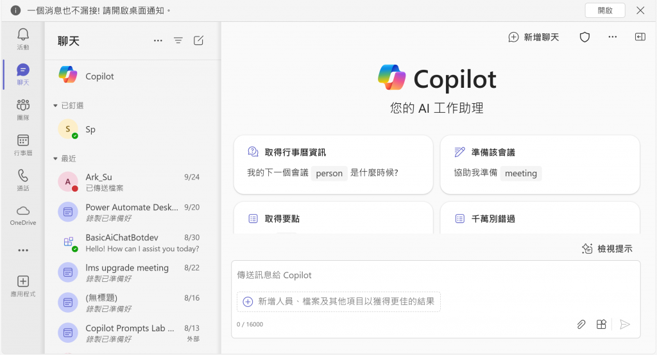Open the Ark_Su chat
657x355 pixels.
click(132, 182)
